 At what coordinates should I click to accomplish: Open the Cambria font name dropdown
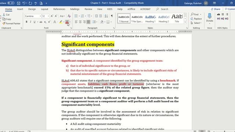click(40, 16)
